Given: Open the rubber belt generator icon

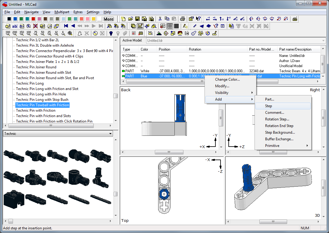Looking at the screenshot, I should 194,33.
